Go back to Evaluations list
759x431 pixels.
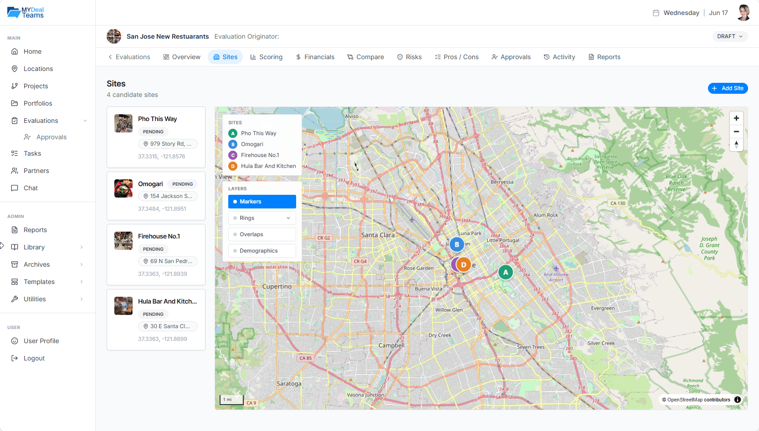point(129,57)
